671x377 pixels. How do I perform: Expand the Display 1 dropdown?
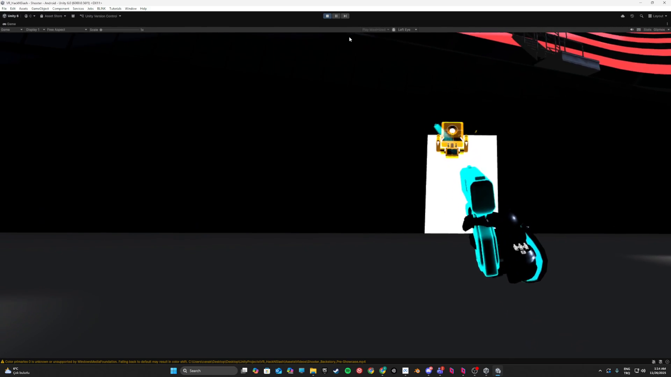click(x=35, y=30)
